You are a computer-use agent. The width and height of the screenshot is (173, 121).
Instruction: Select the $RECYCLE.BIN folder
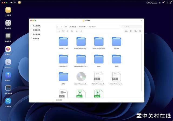pos(63,43)
